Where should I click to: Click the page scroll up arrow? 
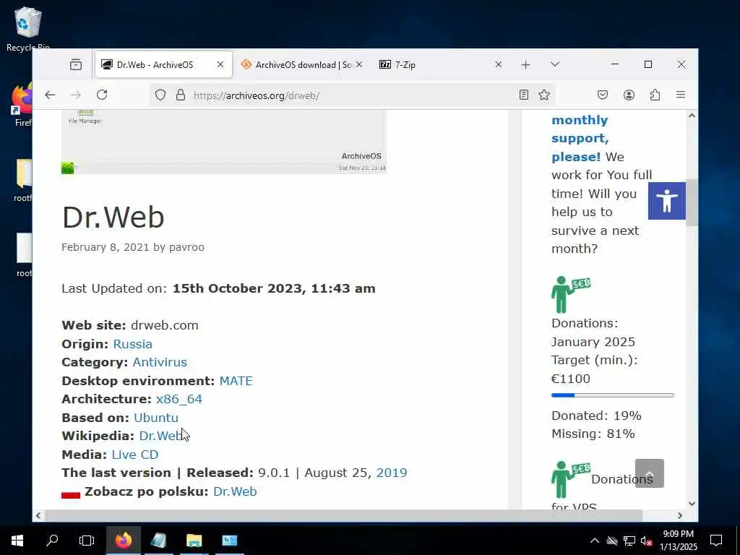692,116
